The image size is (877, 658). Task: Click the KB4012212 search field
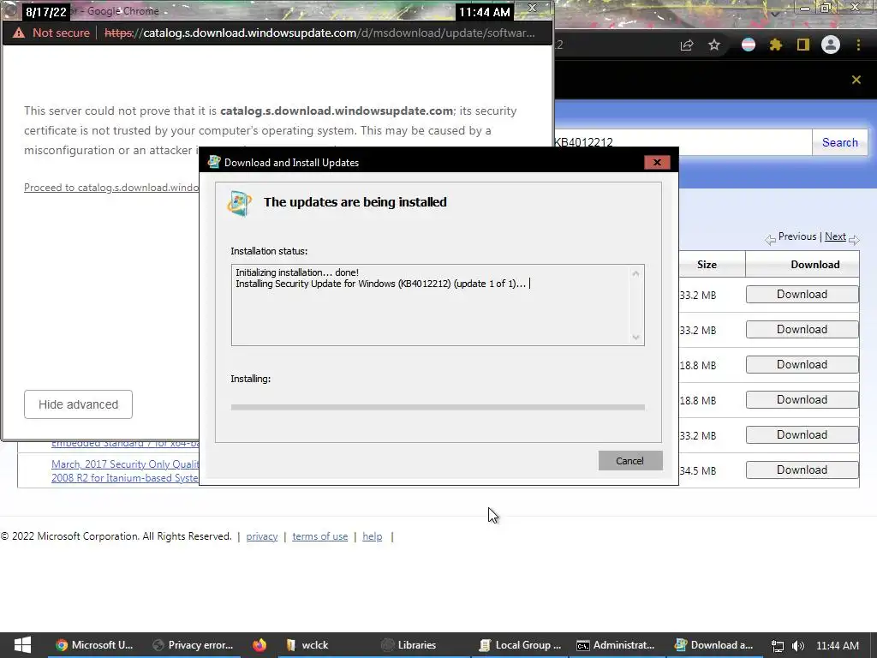click(x=683, y=142)
